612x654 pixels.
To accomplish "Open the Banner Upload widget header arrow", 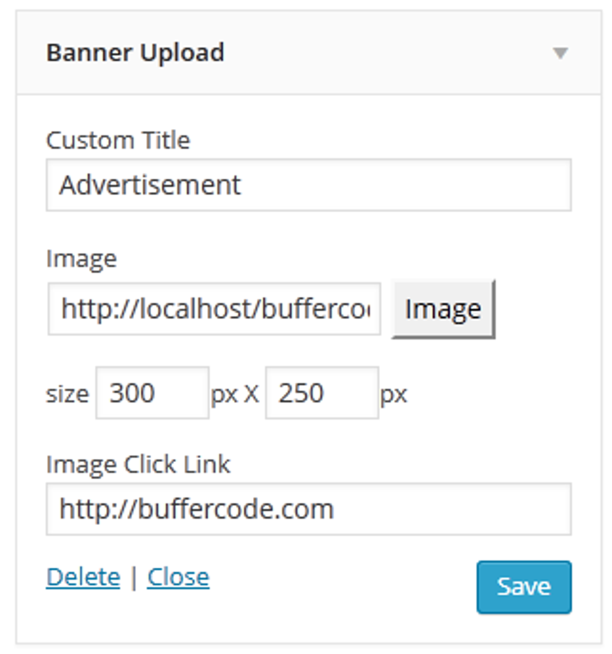I will pos(560,53).
